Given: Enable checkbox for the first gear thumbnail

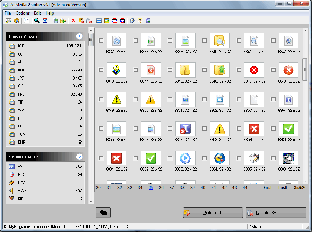Looking at the screenshot, I should [101, 41].
